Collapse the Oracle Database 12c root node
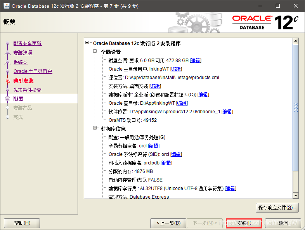Viewport: 305px width, 230px height. coord(87,42)
